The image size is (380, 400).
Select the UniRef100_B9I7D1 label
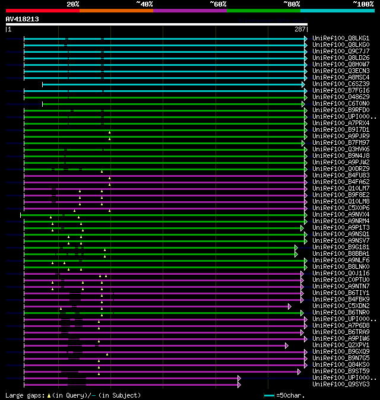[x=341, y=129]
